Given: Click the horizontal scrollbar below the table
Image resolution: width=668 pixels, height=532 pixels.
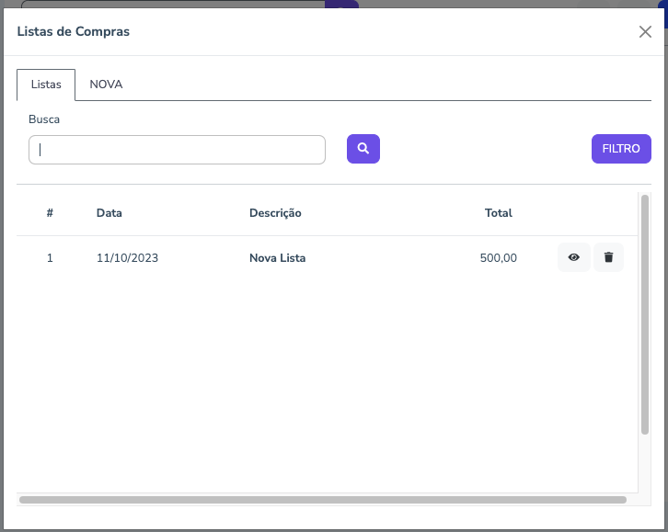Looking at the screenshot, I should point(322,500).
